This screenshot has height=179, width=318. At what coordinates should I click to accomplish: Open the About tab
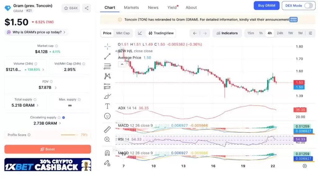click(191, 7)
